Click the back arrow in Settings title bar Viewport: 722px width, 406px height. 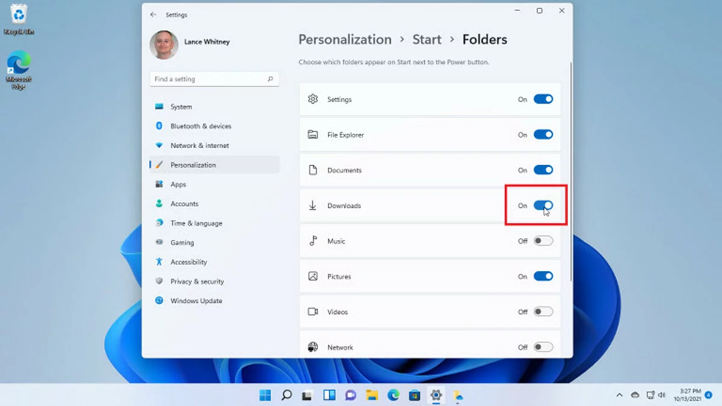(153, 14)
